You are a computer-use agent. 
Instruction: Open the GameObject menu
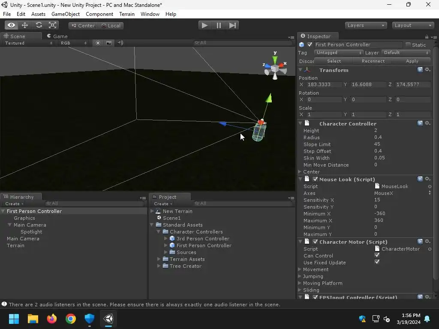[66, 14]
